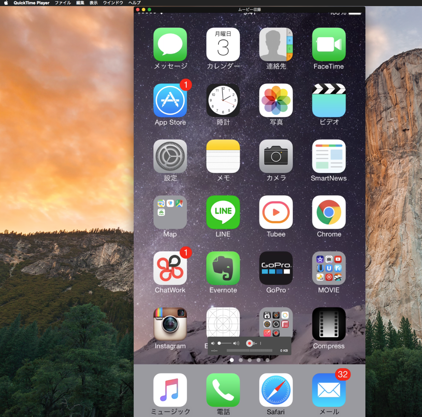Open the App Store icon

tap(170, 100)
